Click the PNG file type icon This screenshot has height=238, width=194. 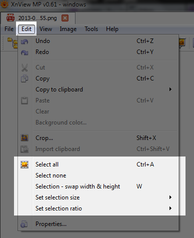tap(10, 17)
